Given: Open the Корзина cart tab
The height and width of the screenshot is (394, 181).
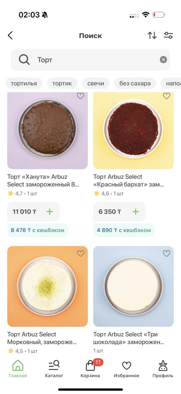Looking at the screenshot, I should (90, 369).
